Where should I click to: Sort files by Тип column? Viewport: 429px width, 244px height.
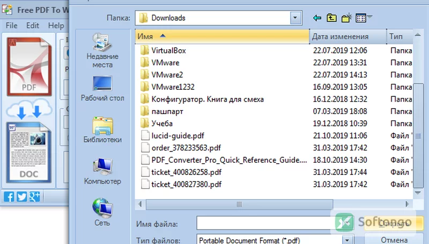(400, 36)
